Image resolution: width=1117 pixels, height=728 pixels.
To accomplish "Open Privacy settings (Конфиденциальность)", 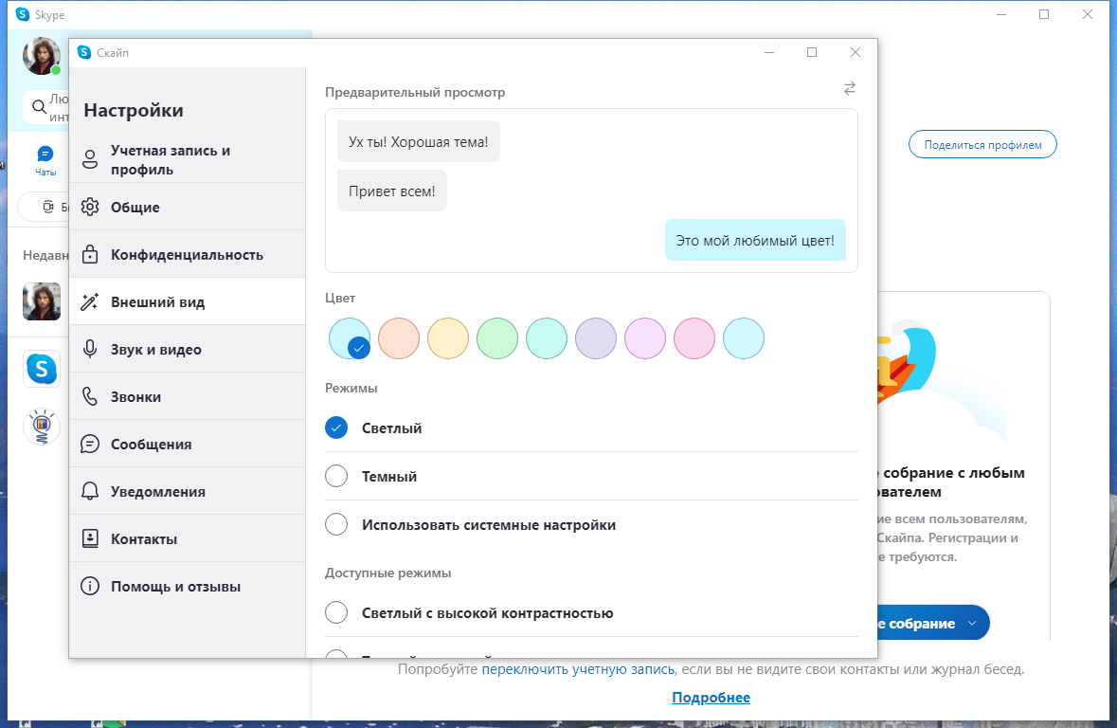I will click(x=188, y=255).
